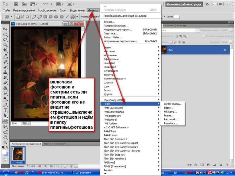Image resolution: width=235 pixels, height=176 pixels.
Task: Select the Healing Brush tool
Action: click(5, 61)
